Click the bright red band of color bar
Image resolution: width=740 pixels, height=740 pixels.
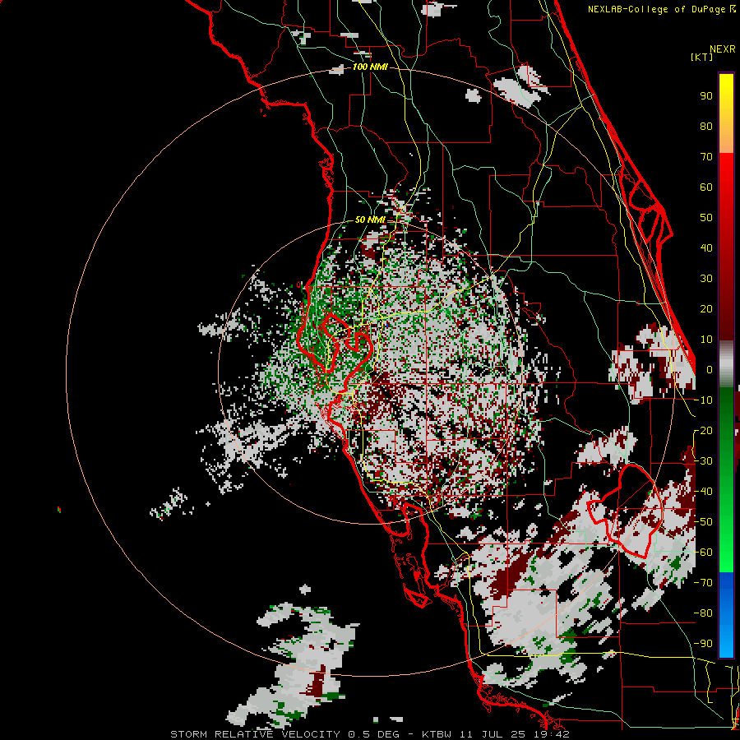[726, 173]
